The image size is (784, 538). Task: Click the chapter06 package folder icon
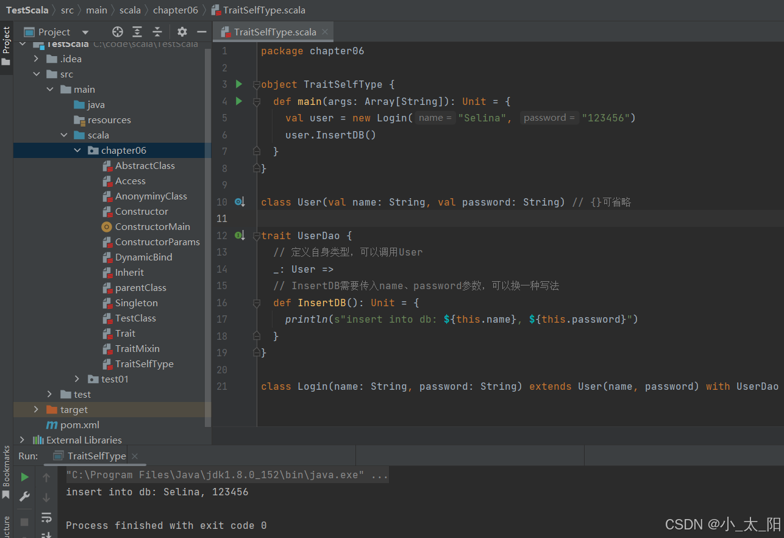coord(93,151)
